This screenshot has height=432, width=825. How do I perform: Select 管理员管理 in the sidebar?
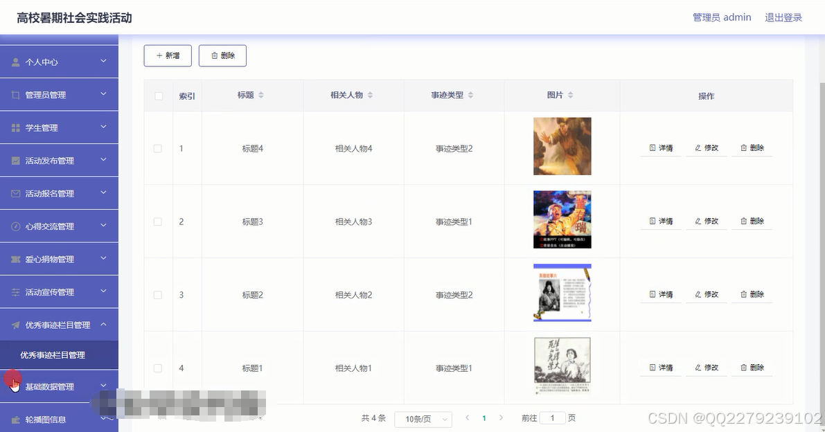coord(15,94)
